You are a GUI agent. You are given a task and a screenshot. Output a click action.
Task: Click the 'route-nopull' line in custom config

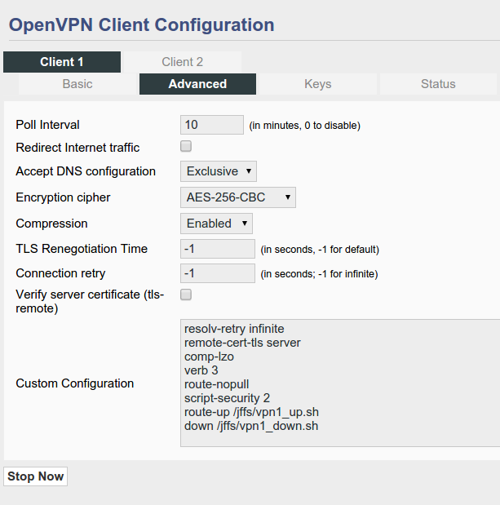click(217, 384)
